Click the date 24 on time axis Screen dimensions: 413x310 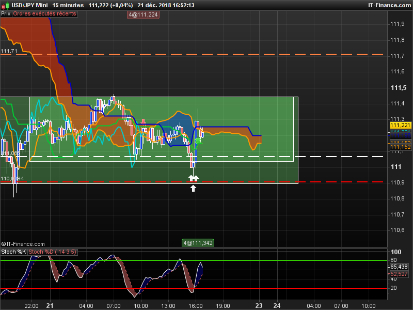tap(277, 306)
